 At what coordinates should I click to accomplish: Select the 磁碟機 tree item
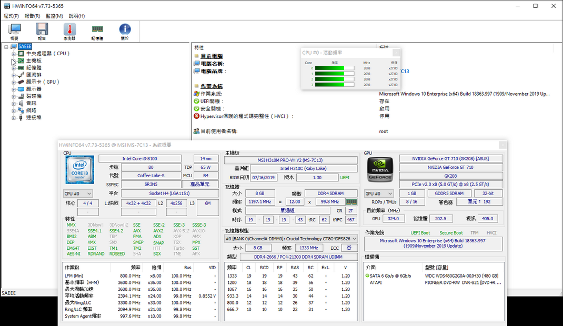(x=34, y=96)
